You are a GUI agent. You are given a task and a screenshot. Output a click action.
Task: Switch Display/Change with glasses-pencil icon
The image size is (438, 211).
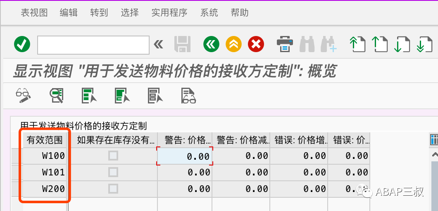pos(23,96)
